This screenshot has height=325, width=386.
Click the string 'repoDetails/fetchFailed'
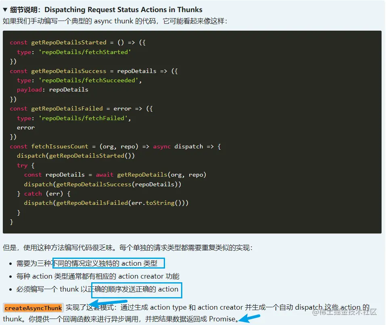tap(83, 118)
